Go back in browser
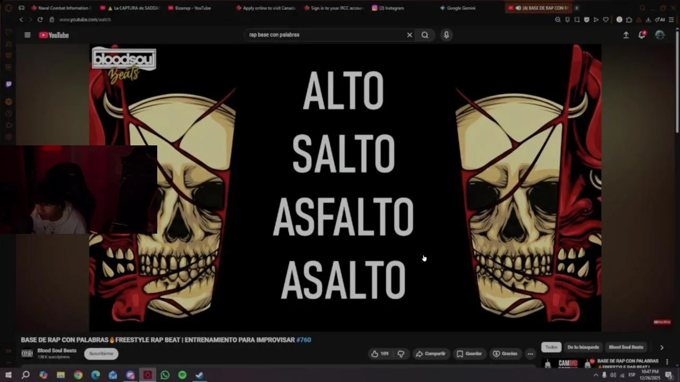 [x=21, y=20]
